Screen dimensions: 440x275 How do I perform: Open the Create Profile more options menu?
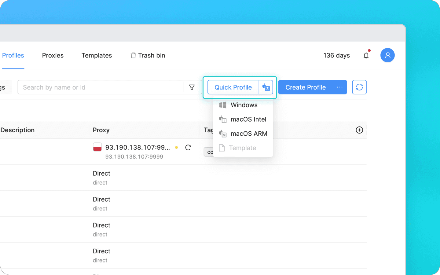point(340,87)
